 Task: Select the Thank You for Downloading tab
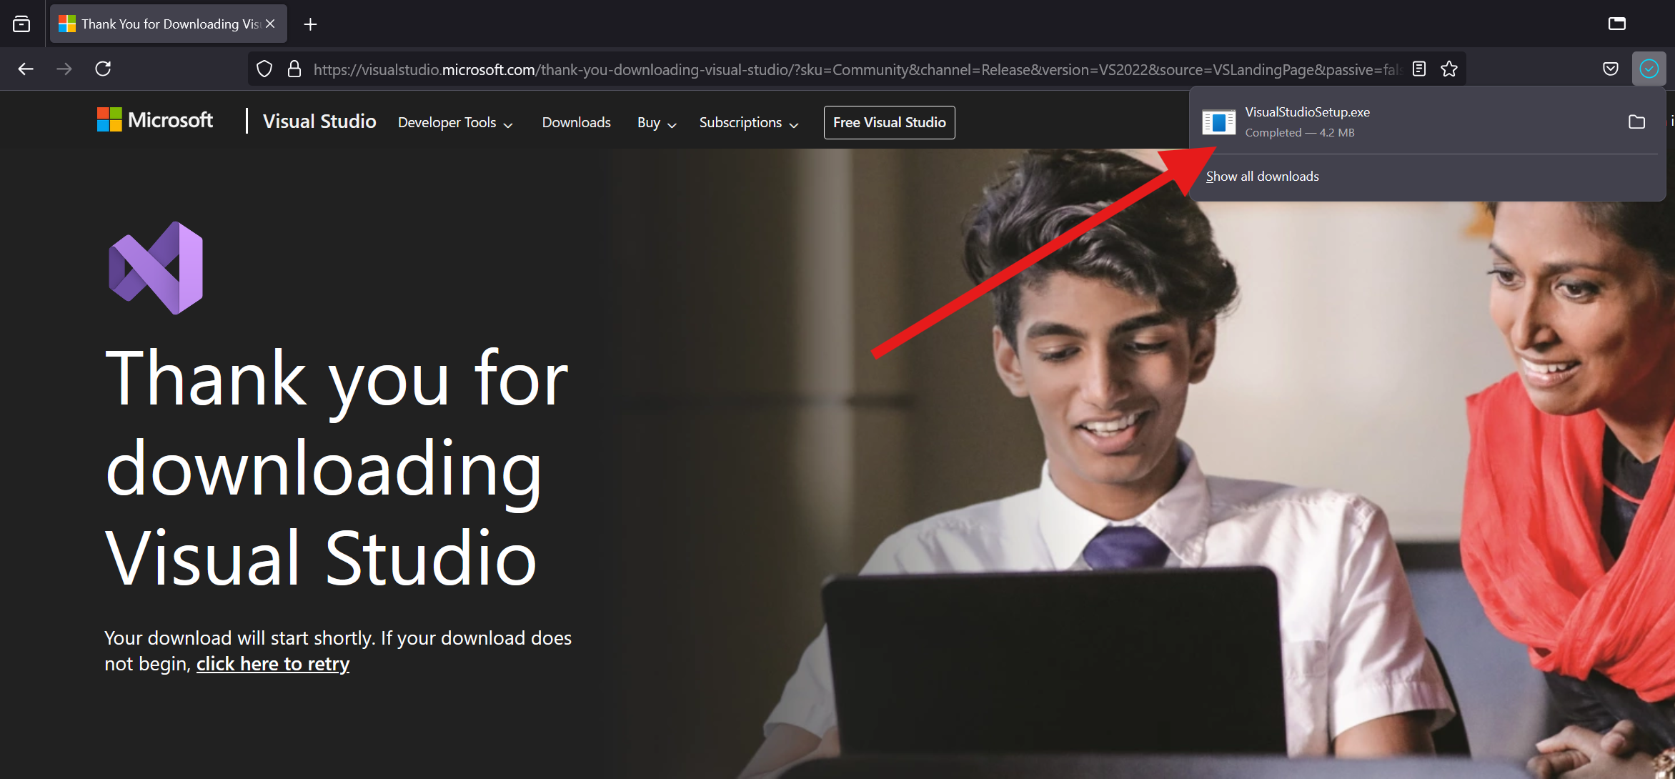click(169, 24)
